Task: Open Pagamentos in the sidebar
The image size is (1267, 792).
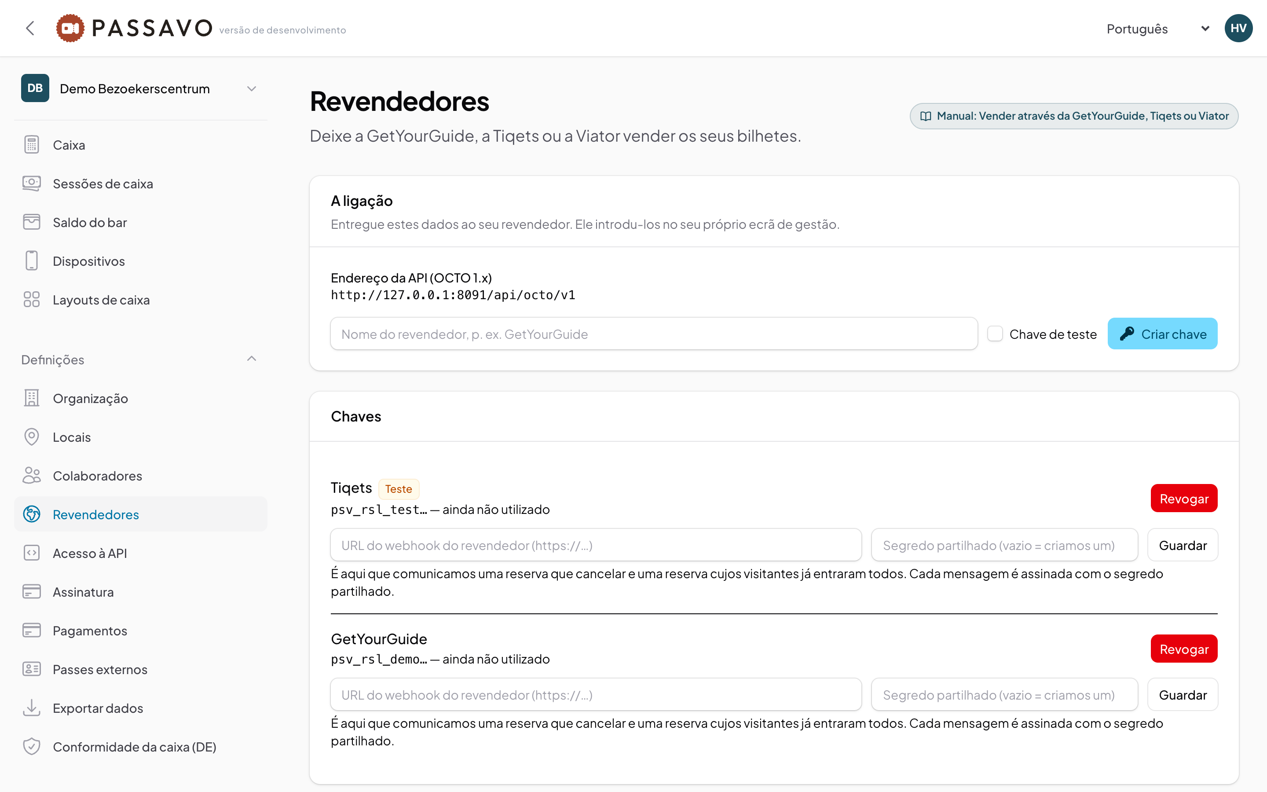Action: pyautogui.click(x=140, y=631)
